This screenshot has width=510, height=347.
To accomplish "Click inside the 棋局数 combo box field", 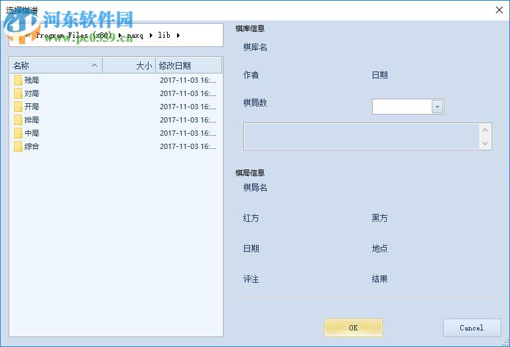I will [x=402, y=107].
